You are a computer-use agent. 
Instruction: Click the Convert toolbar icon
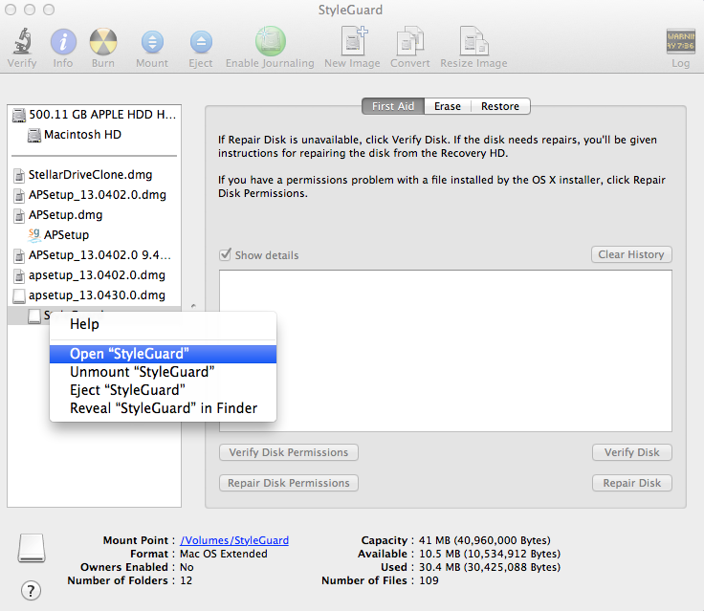(x=410, y=41)
